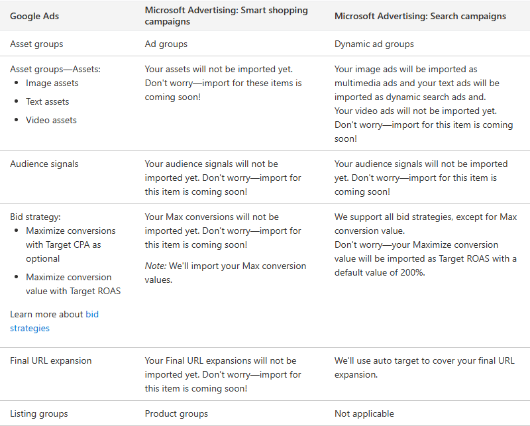Viewport: 530px width, 426px height.
Task: Click the Final URL expansion row label
Action: [51, 361]
